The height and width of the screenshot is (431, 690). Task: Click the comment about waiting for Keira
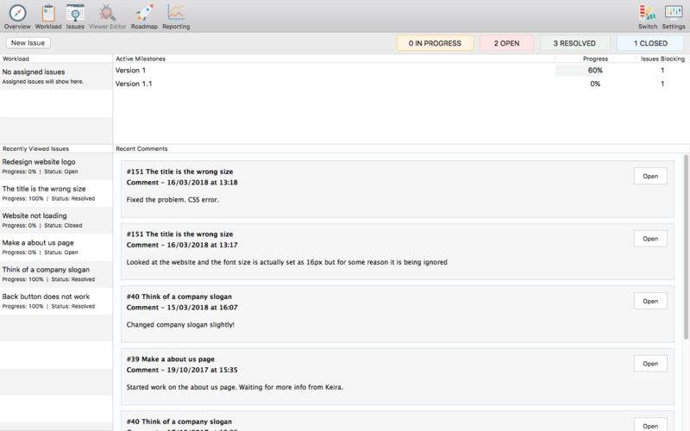coord(235,387)
